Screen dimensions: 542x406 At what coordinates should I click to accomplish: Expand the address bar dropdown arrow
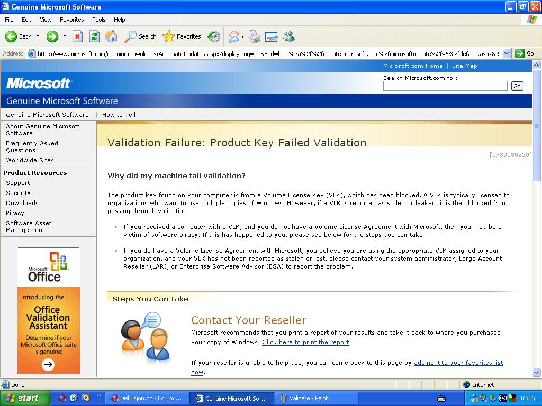pyautogui.click(x=507, y=53)
